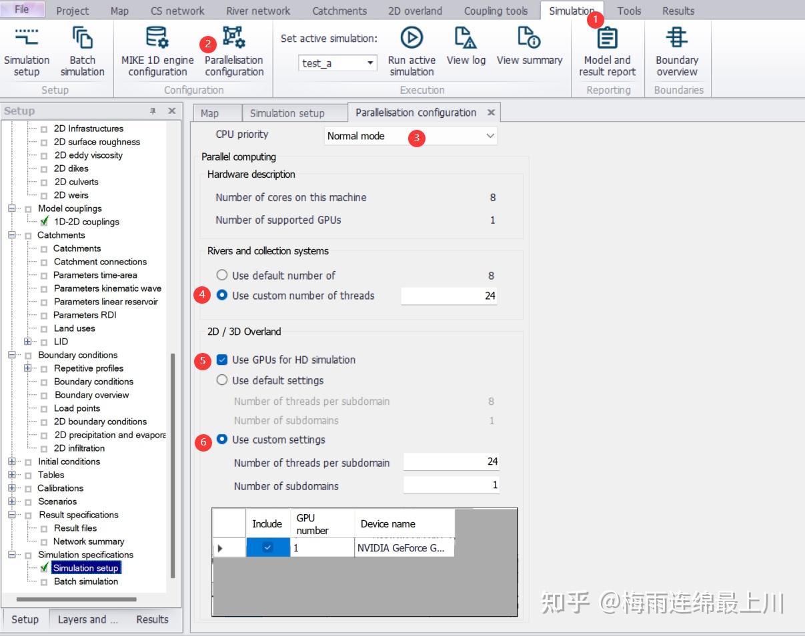Switch to the River network ribbon tab

[258, 11]
